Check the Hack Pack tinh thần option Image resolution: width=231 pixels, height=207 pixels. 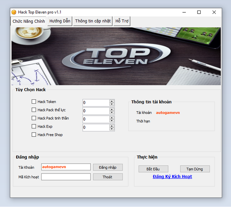coord(34,118)
